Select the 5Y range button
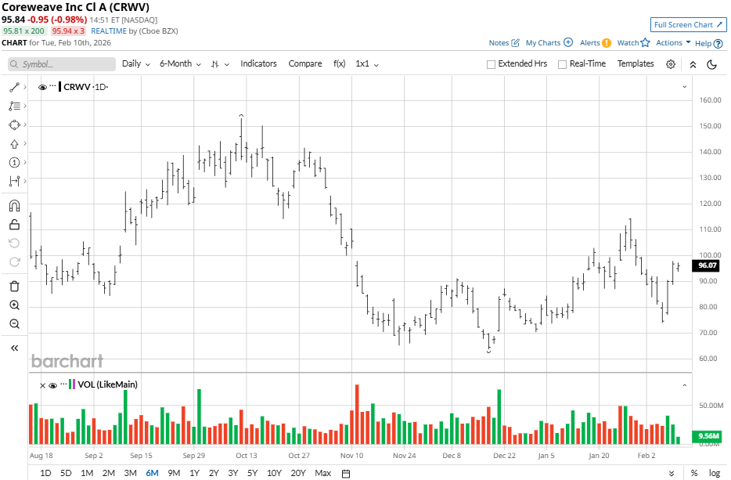This screenshot has height=480, width=731. tap(252, 473)
